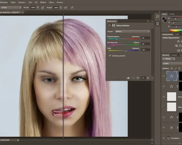Lock transparent pixels icon next to Zablokuj

172,69
